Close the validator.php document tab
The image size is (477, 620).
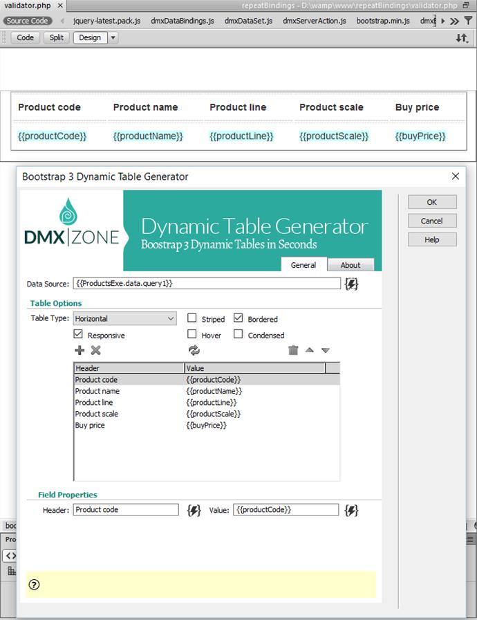pos(60,6)
